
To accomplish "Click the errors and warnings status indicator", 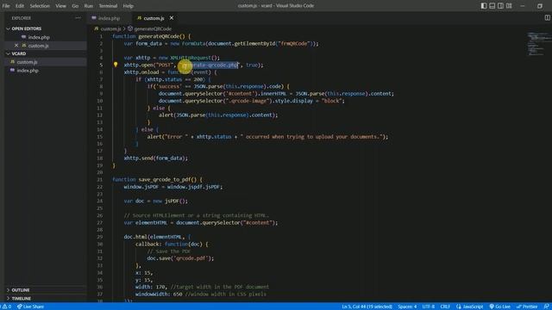I will point(7,307).
